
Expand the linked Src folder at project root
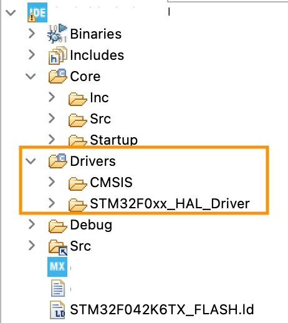point(32,246)
